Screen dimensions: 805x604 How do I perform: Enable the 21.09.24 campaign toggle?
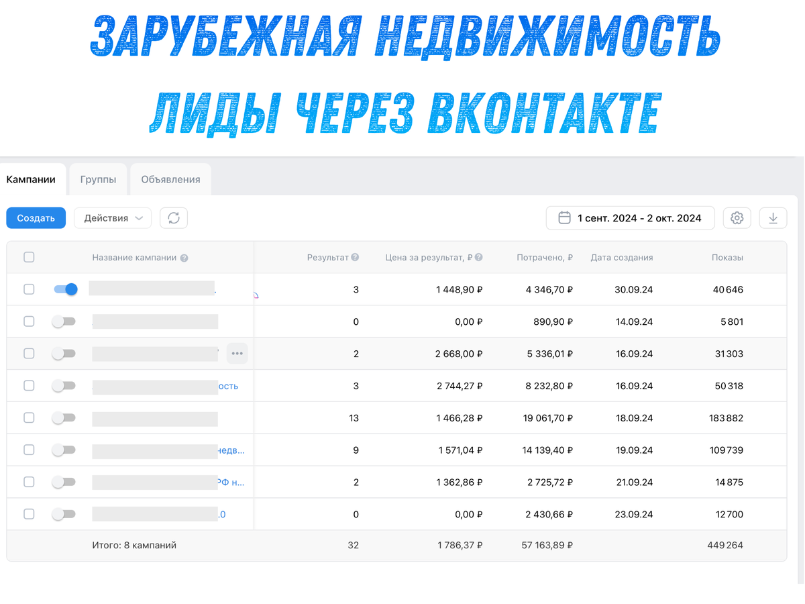(64, 482)
